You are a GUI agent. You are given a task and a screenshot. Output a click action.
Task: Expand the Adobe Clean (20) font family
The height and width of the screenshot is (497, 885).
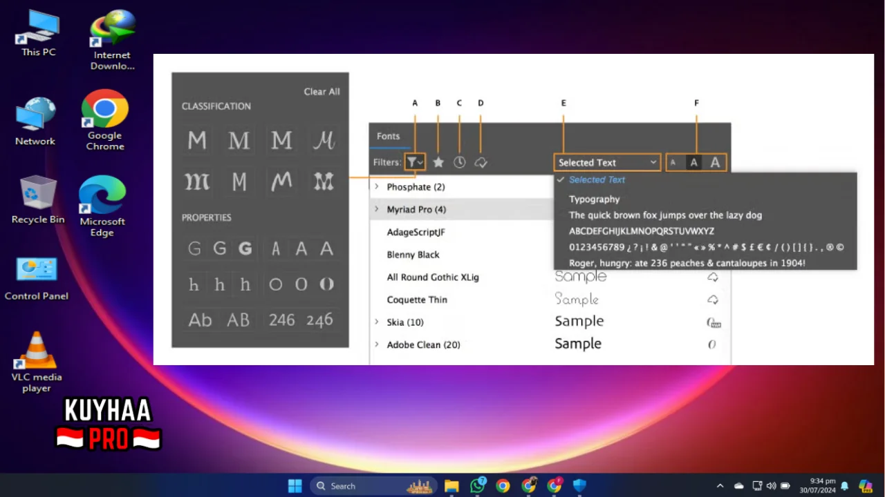pyautogui.click(x=377, y=344)
